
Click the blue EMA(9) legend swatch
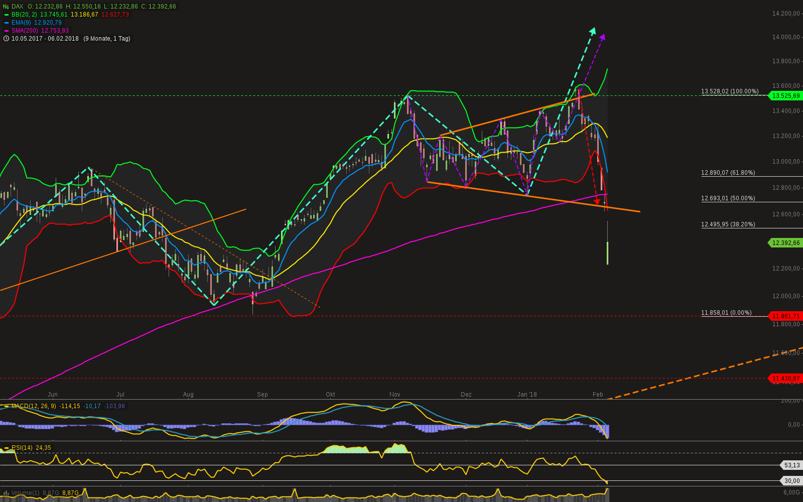7,23
